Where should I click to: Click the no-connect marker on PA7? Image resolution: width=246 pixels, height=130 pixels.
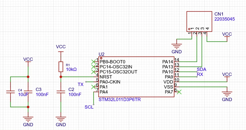[179, 92]
